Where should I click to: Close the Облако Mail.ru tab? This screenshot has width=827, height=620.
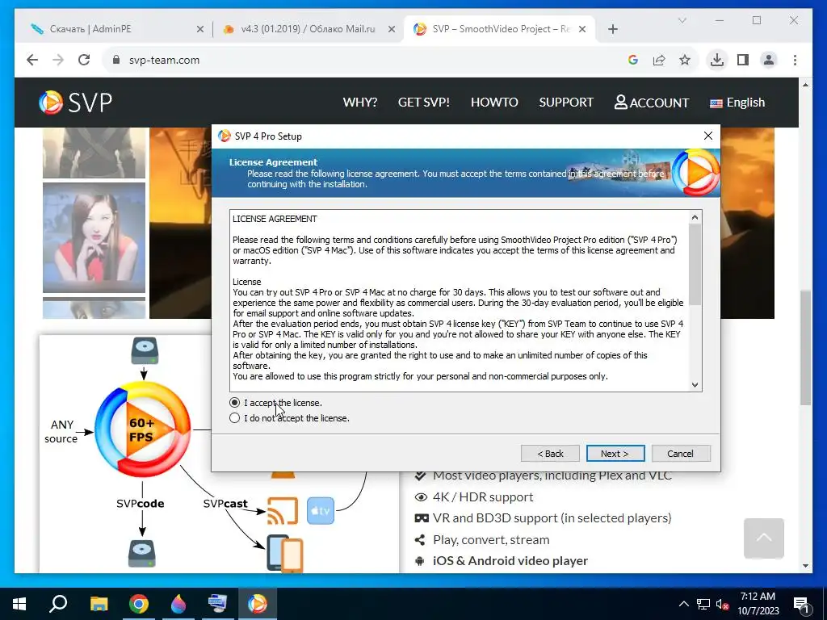click(x=392, y=29)
